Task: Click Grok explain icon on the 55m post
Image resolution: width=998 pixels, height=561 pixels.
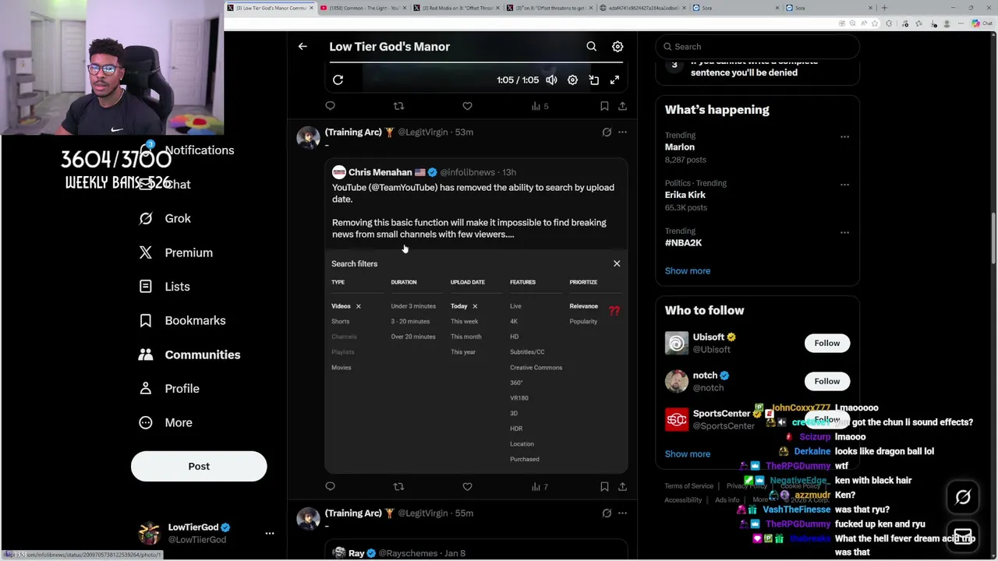Action: (607, 513)
